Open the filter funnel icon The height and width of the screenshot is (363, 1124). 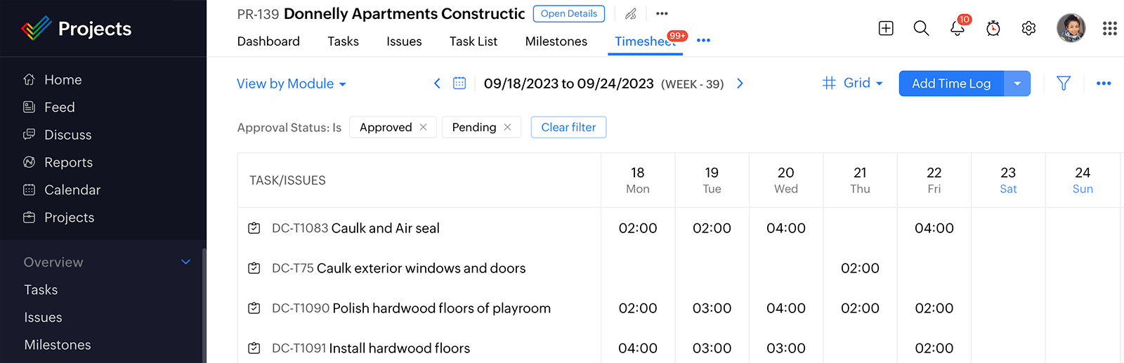tap(1064, 84)
